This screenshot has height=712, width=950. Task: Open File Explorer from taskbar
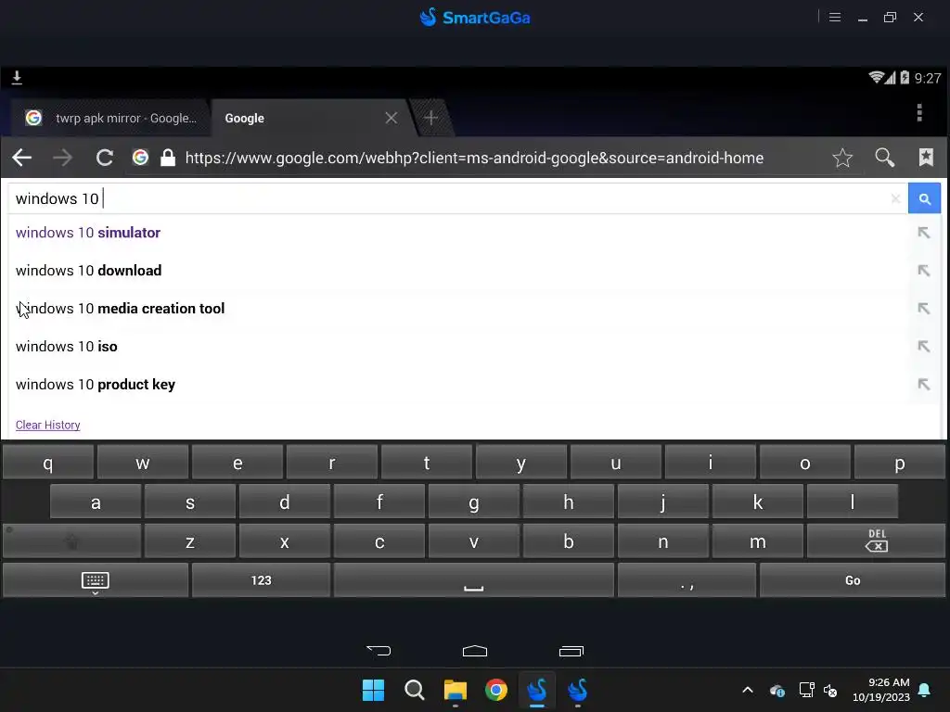pyautogui.click(x=455, y=690)
